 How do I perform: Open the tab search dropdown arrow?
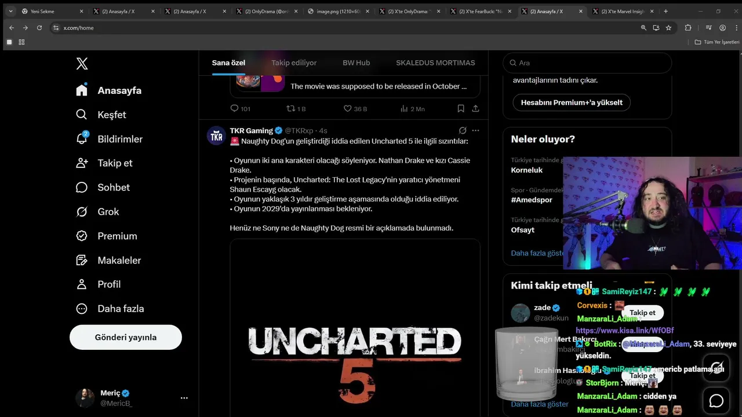pos(10,11)
